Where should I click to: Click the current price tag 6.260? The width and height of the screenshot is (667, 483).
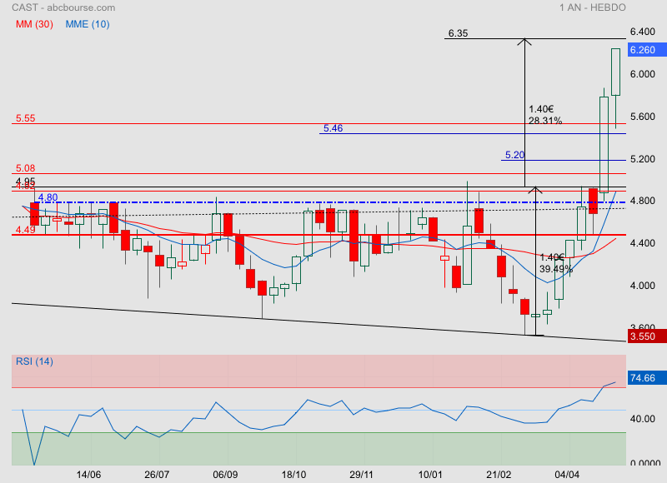[x=647, y=50]
